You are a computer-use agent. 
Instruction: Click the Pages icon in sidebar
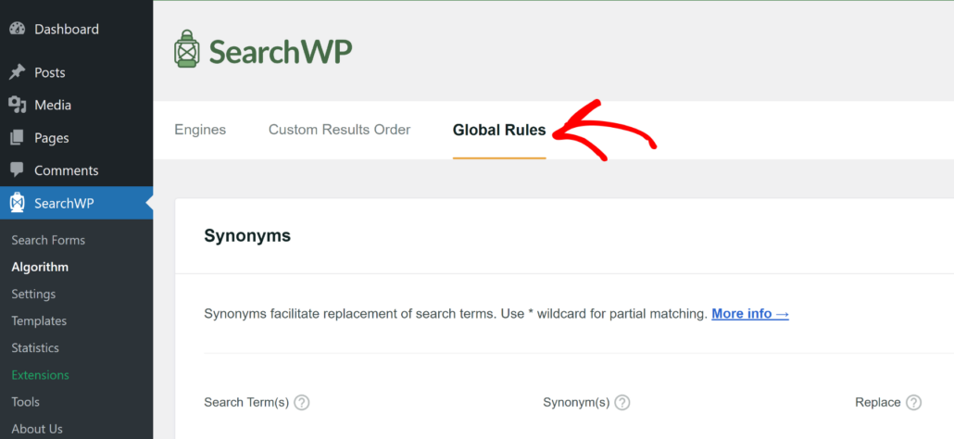(17, 138)
